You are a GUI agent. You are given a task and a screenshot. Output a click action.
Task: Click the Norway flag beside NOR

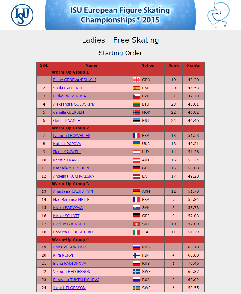pos(136,112)
